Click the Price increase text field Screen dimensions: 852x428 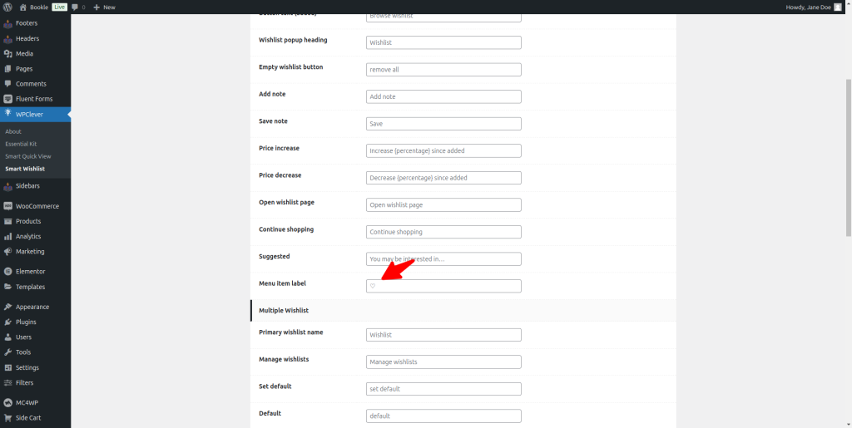pyautogui.click(x=443, y=150)
